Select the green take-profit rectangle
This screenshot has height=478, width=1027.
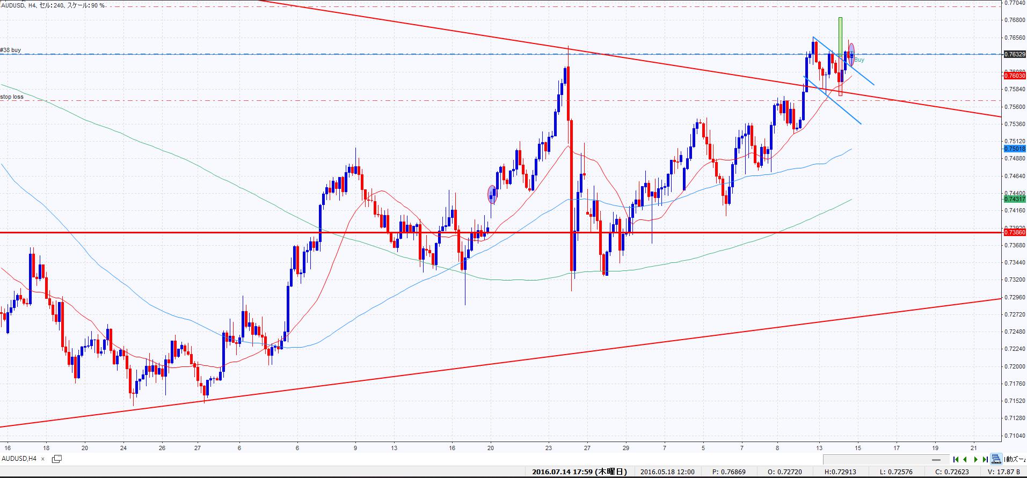(x=840, y=35)
